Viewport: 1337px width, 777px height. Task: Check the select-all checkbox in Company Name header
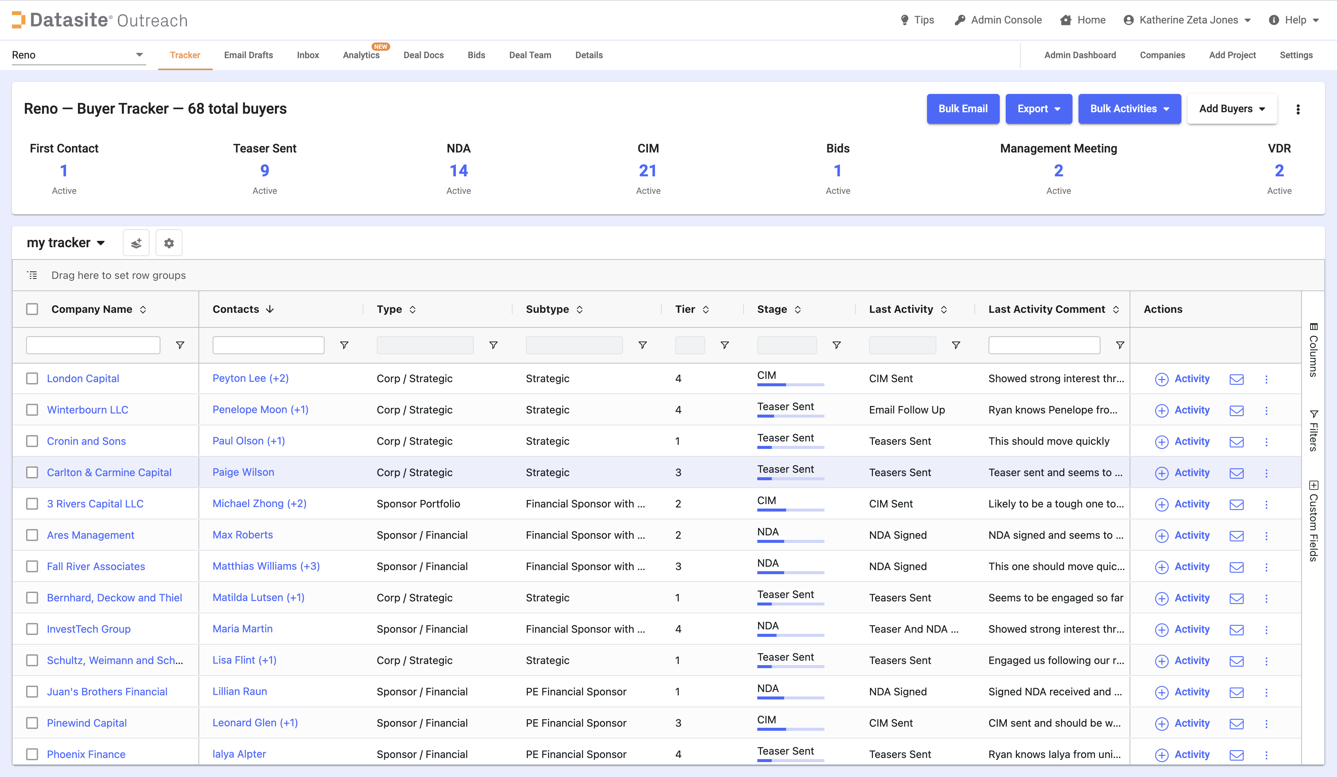[x=32, y=309]
